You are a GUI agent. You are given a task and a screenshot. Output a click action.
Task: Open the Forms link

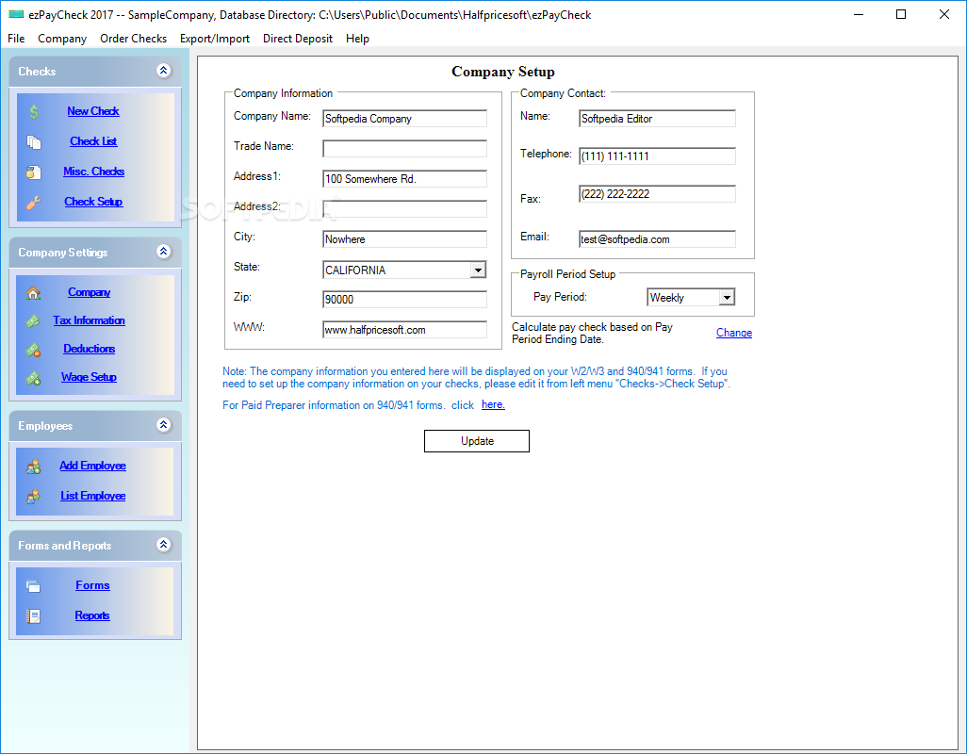[92, 585]
